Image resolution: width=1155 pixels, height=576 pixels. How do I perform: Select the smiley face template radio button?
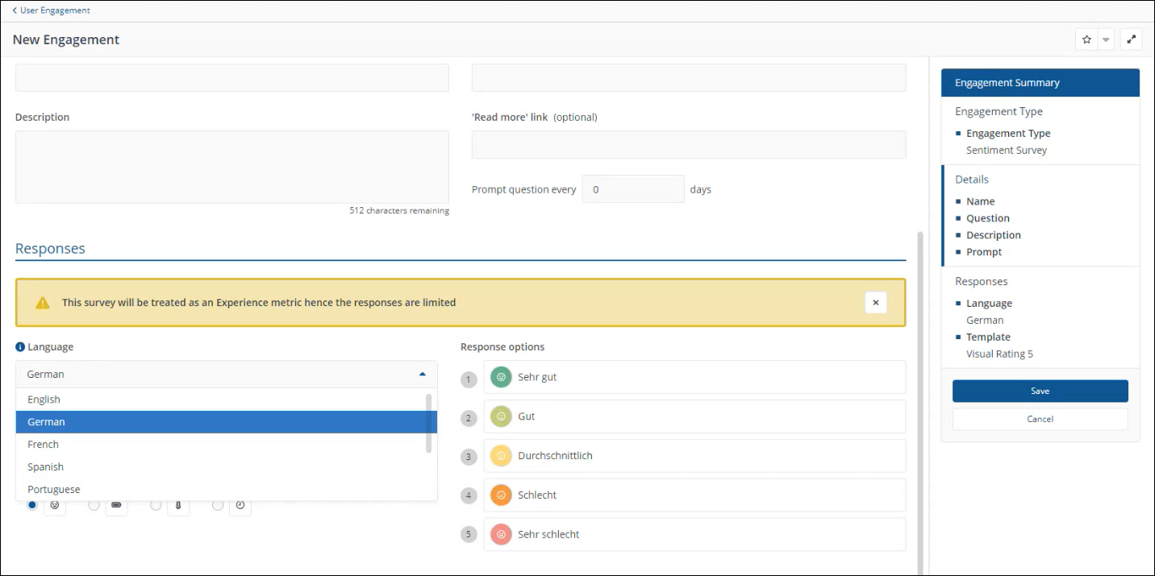(32, 505)
